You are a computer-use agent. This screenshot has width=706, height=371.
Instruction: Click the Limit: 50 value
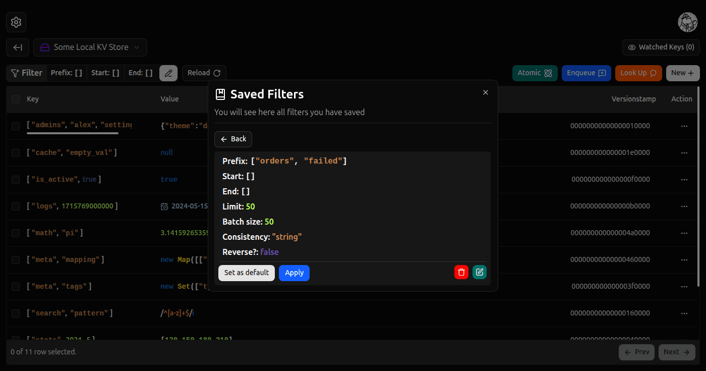click(x=250, y=207)
